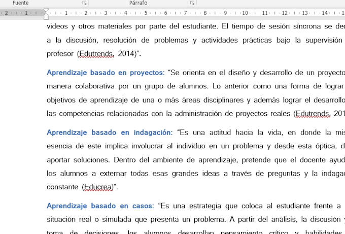This screenshot has width=345, height=234.
Task: Click the Párrafo group label
Action: click(x=138, y=3)
